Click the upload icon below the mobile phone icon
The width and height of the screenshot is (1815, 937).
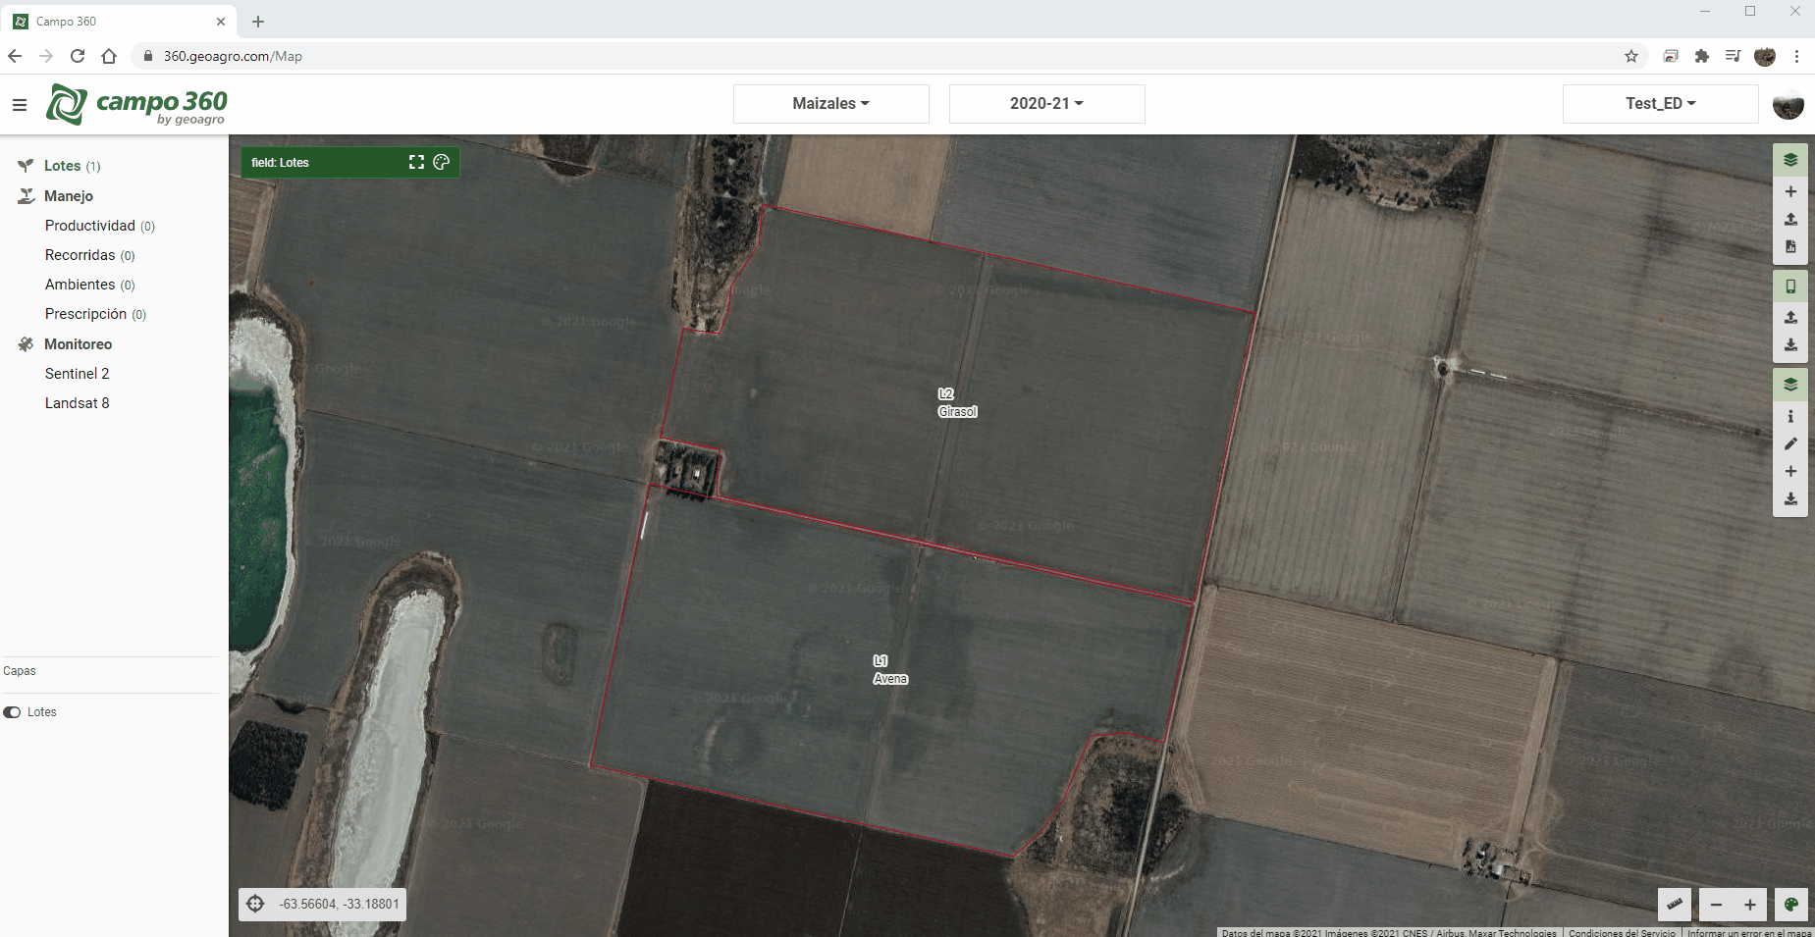click(x=1790, y=317)
